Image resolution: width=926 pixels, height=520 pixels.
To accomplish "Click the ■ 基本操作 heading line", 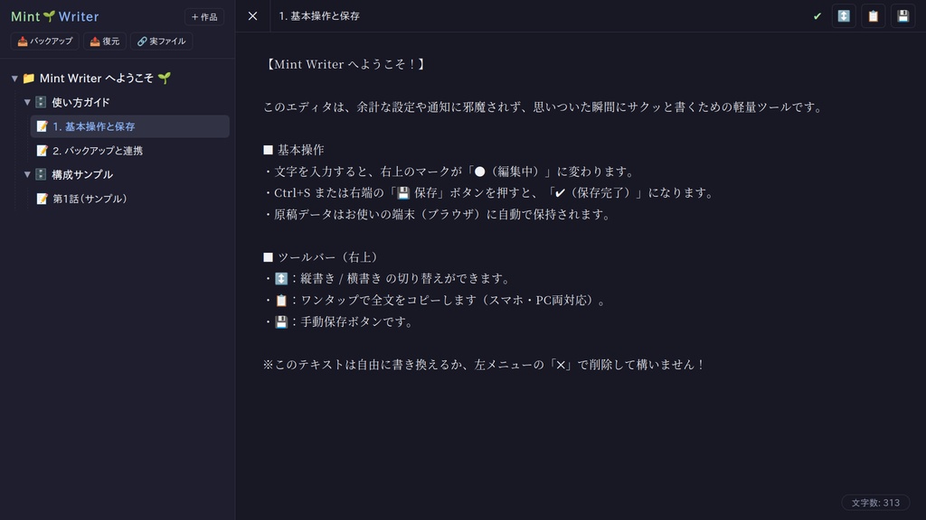I will [294, 150].
